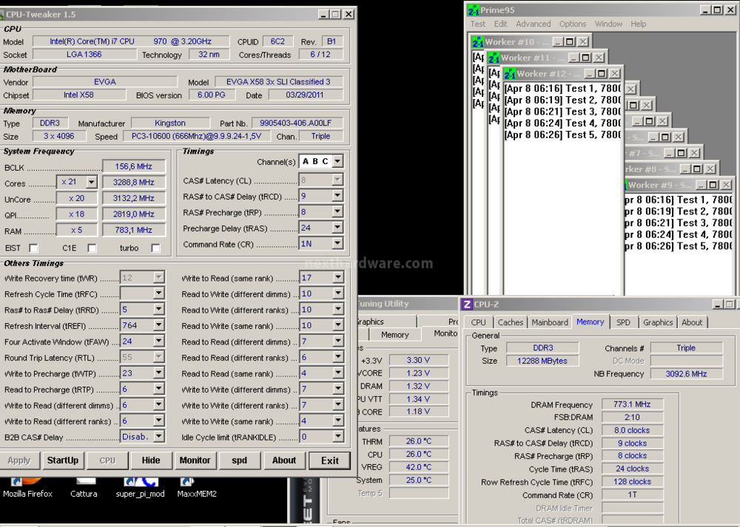This screenshot has width=740, height=527.
Task: Maximize the Worker #12 window
Action: [601, 73]
